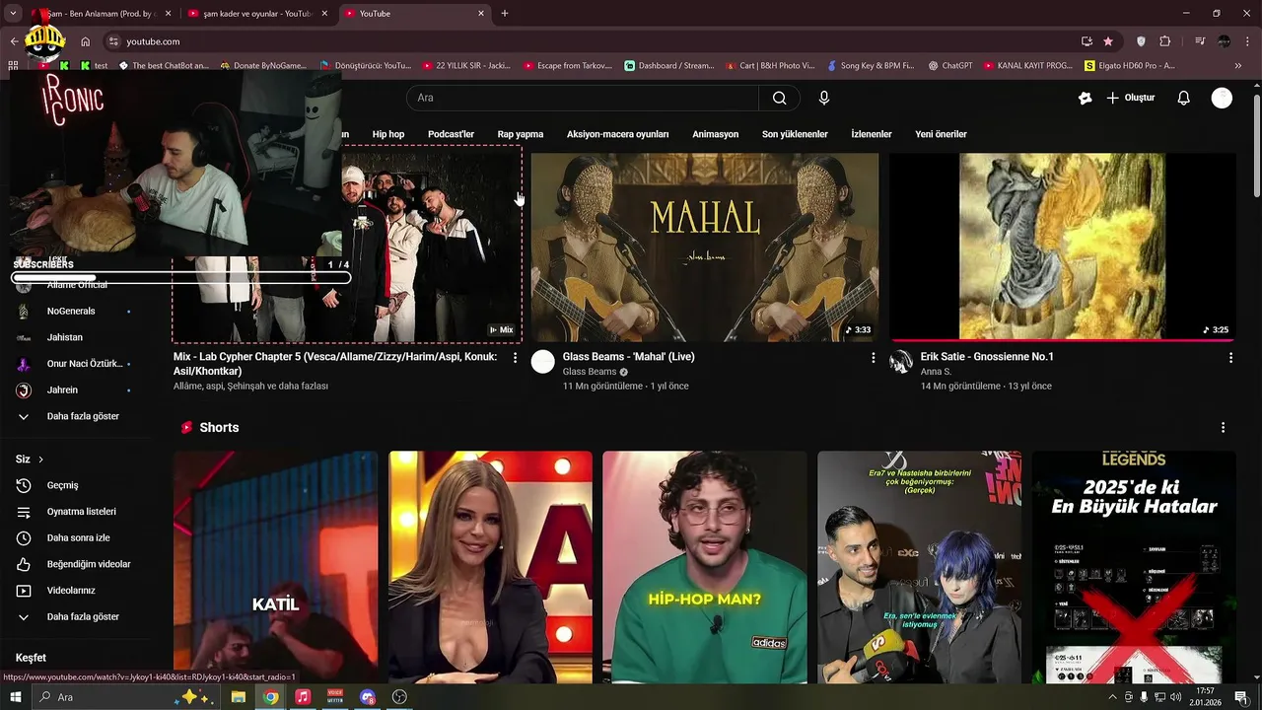Select the Hip hop filter chip
Viewport: 1262px width, 710px height.
388,134
